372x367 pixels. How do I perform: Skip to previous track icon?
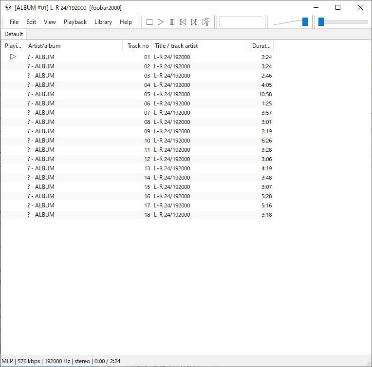(183, 22)
